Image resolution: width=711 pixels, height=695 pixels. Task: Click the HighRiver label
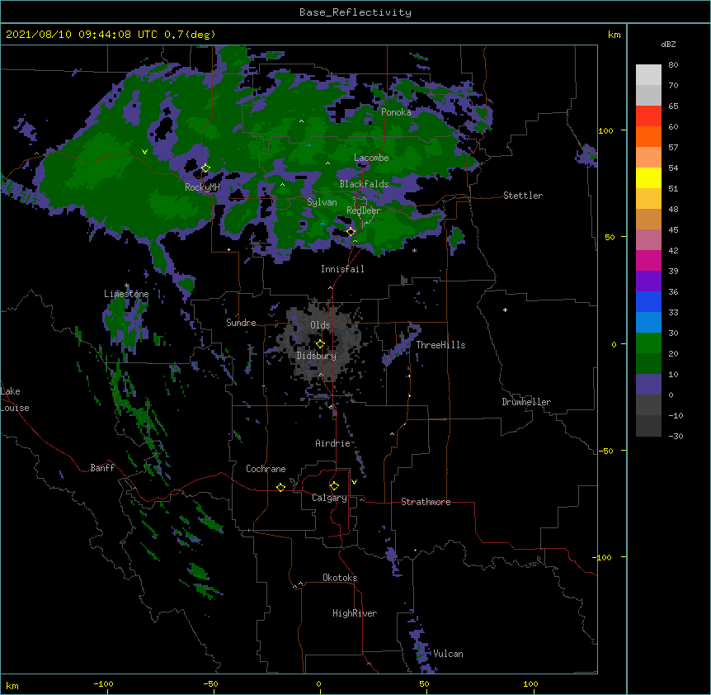tap(355, 613)
